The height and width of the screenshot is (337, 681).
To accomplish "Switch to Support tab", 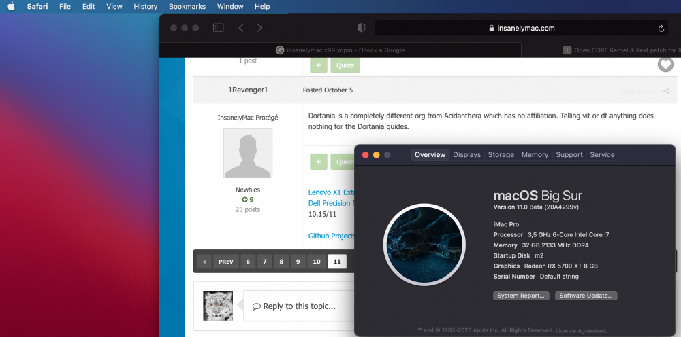I will click(x=569, y=155).
